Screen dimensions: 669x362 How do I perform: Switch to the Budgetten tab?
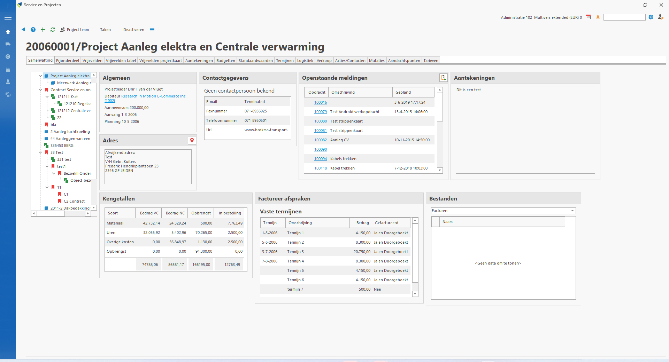(x=225, y=61)
